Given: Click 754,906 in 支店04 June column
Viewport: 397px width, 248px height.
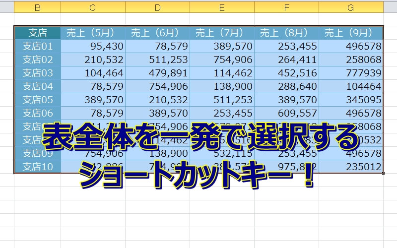Looking at the screenshot, I should point(157,86).
